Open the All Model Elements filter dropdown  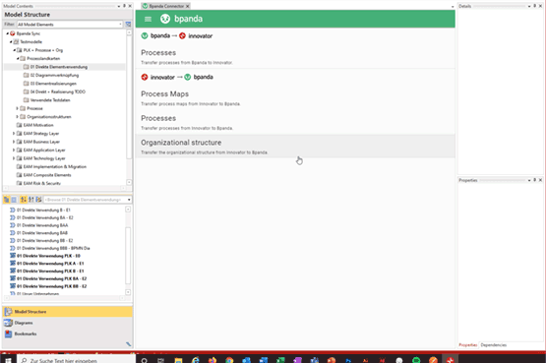point(70,24)
